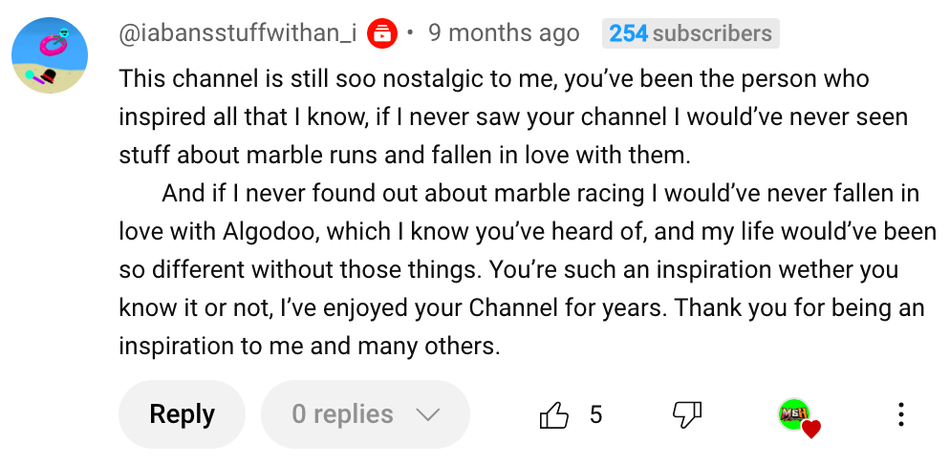Click the thumbs-up like icon
Viewport: 950px width, 464px height.
pyautogui.click(x=554, y=414)
